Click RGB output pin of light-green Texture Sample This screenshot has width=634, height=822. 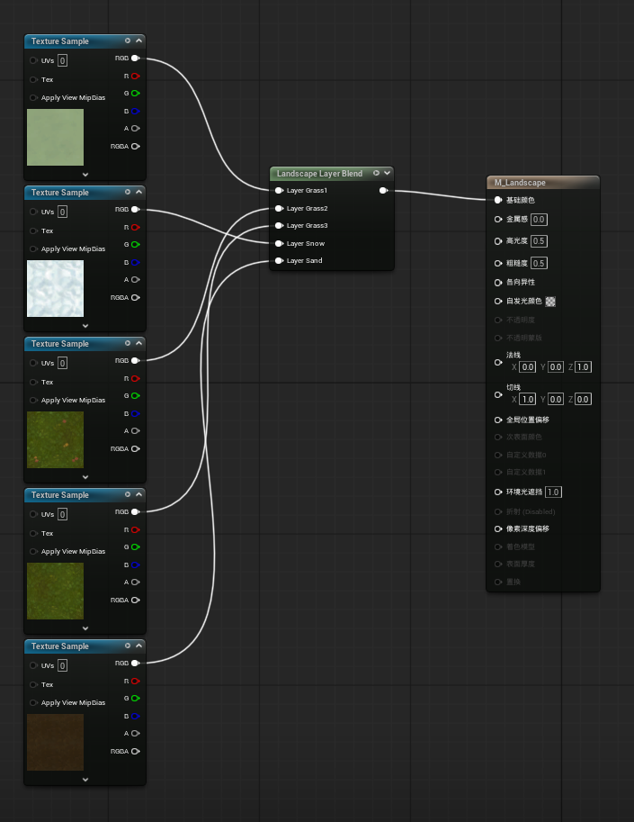coord(135,59)
